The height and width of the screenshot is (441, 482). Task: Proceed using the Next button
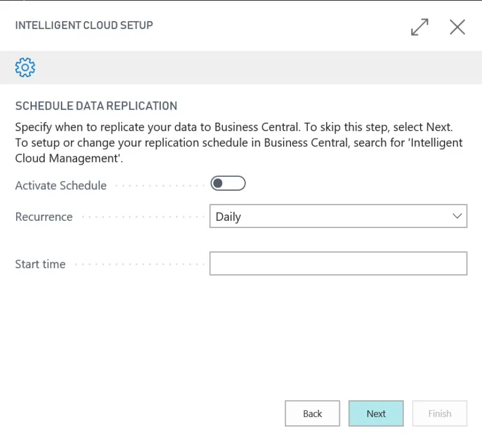376,413
